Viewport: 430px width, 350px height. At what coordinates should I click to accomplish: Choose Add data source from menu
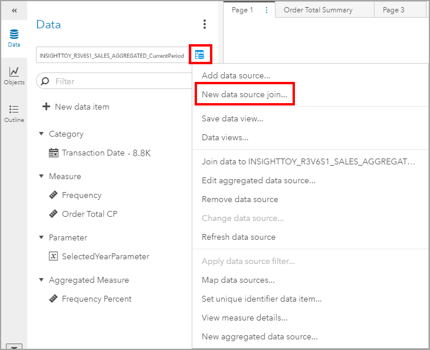236,75
